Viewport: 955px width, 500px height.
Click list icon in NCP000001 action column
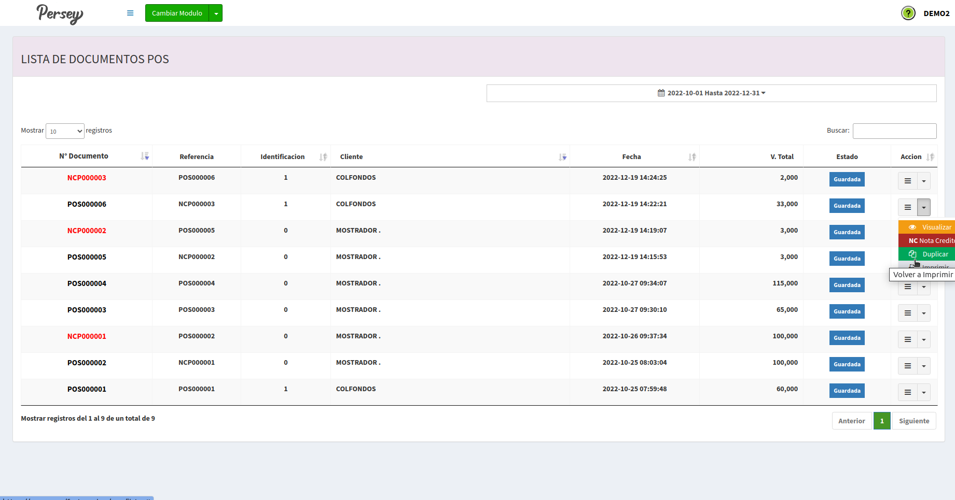pos(907,339)
